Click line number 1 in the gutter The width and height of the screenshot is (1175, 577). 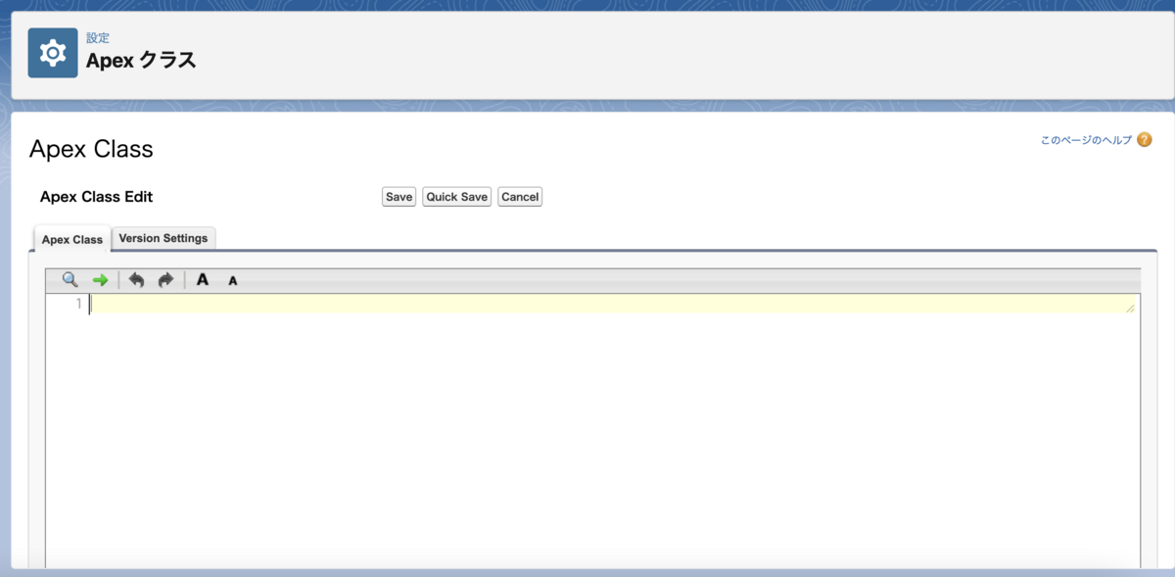point(77,304)
